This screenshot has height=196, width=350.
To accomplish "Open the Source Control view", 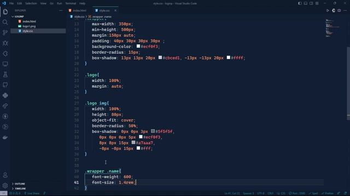I will click(x=5, y=33).
